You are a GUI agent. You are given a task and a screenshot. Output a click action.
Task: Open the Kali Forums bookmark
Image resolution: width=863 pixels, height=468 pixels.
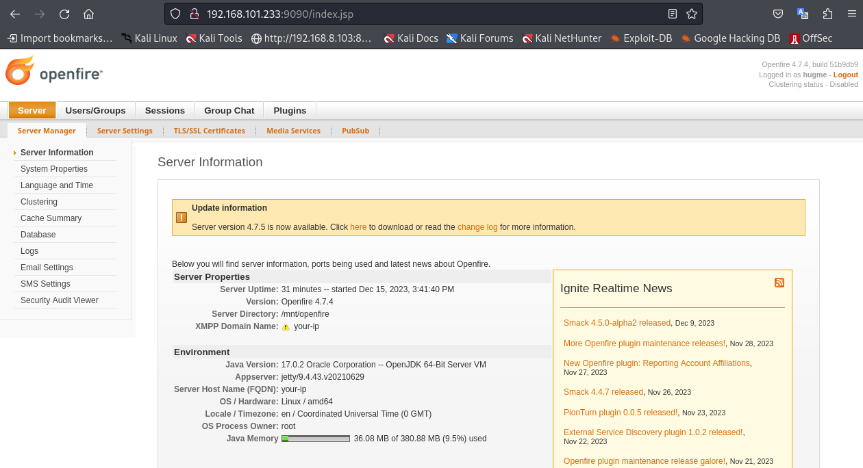point(479,38)
